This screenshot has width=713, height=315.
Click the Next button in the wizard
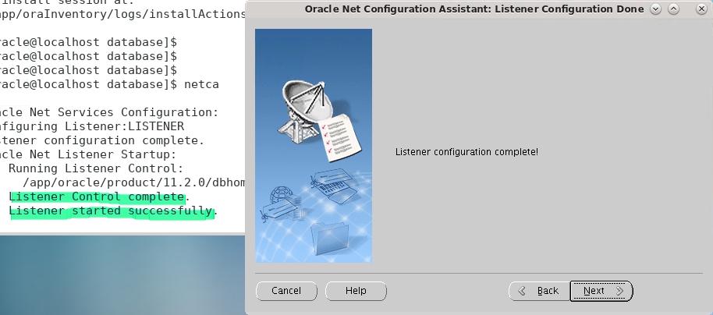pos(601,291)
